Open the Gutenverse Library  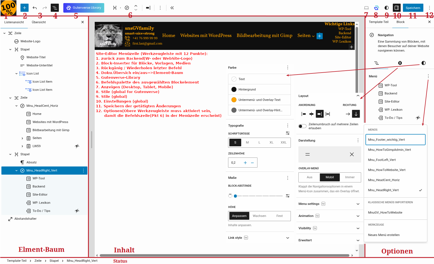click(84, 8)
